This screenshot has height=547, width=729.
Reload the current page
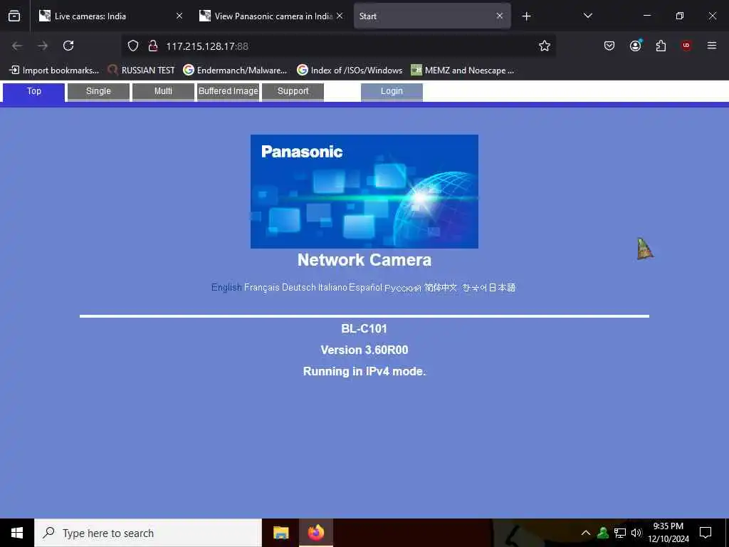click(68, 46)
